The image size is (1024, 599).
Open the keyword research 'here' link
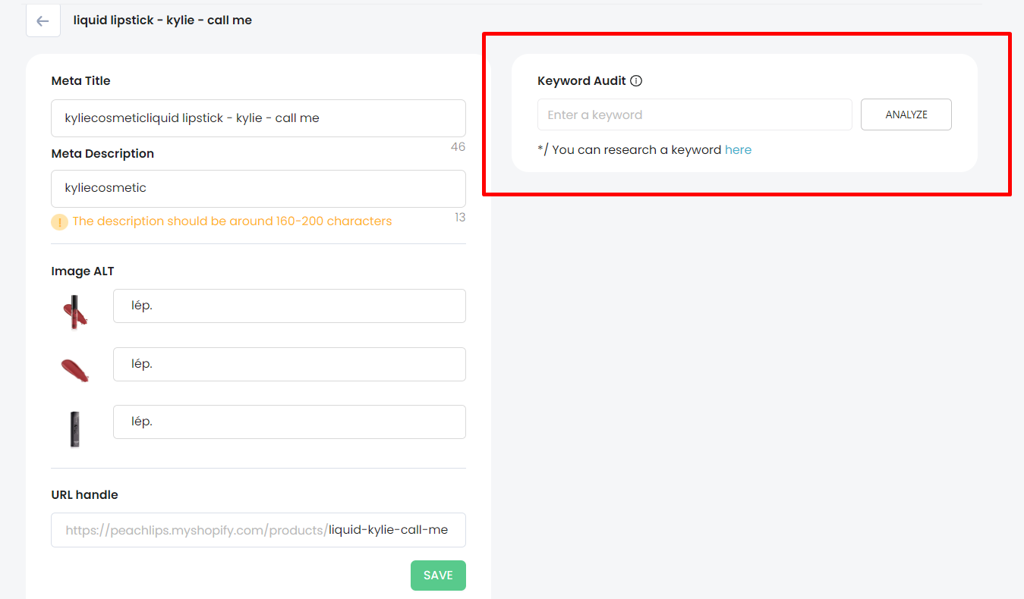point(738,150)
